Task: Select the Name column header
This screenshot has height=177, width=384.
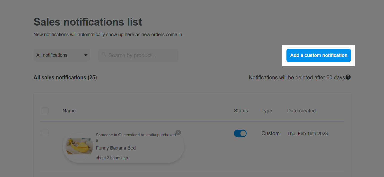Action: (x=69, y=111)
